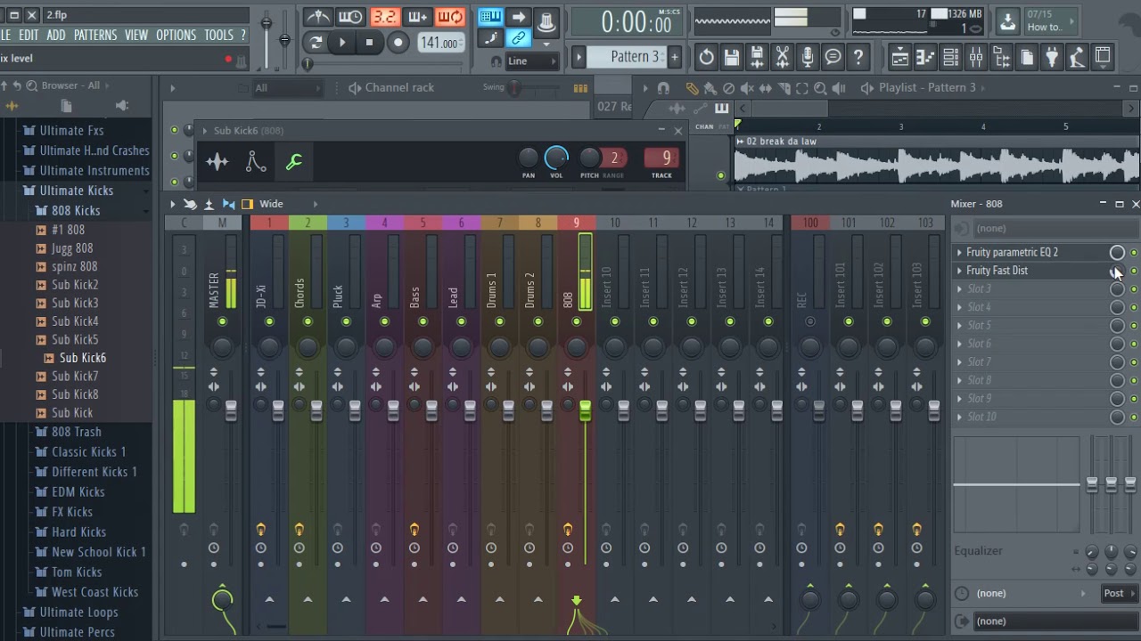
Task: Select Sub Kick7 sample in browser
Action: pyautogui.click(x=75, y=377)
